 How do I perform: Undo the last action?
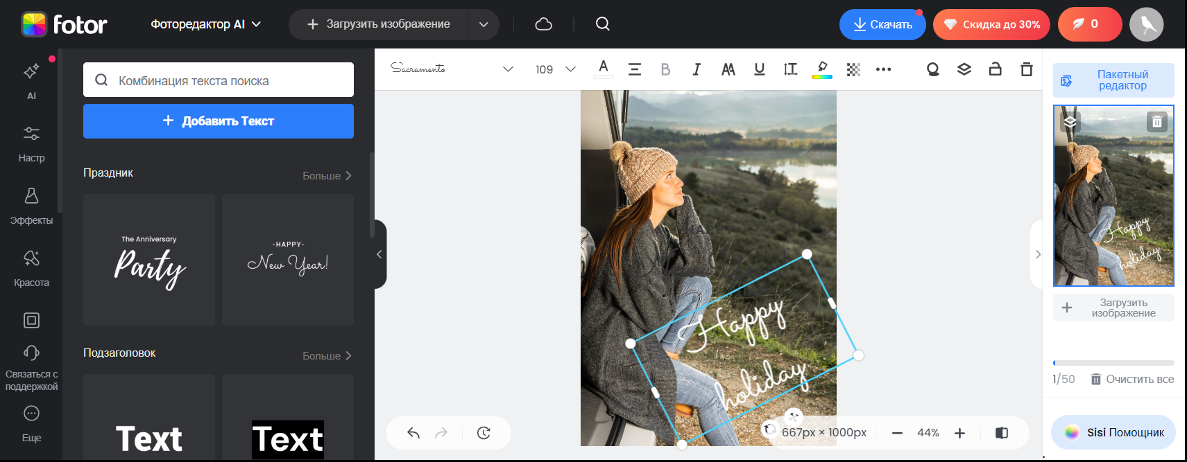click(413, 433)
